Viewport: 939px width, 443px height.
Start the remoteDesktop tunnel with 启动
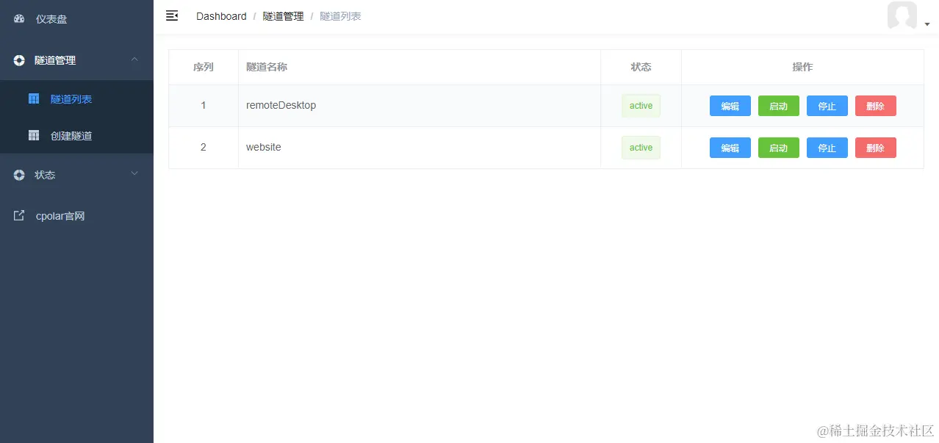point(779,106)
